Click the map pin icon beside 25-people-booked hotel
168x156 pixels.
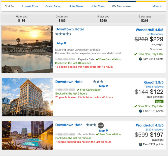[107, 86]
